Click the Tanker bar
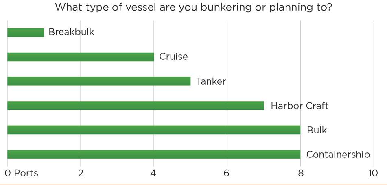Viewport: 387px width, 185px height. 99,81
